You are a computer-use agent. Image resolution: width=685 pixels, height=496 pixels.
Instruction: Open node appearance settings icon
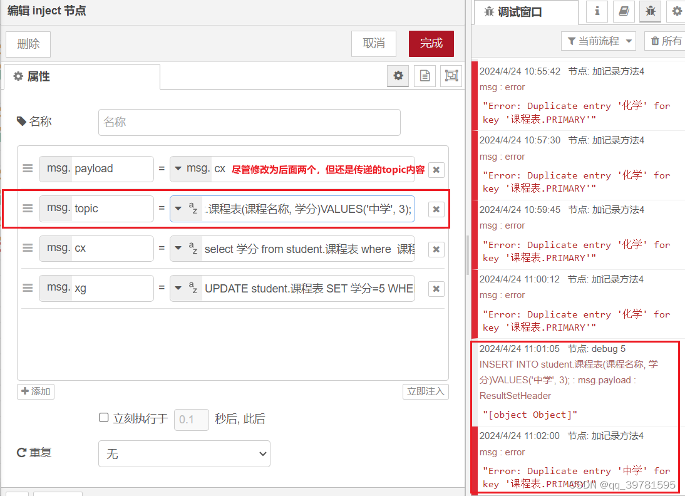pyautogui.click(x=451, y=76)
